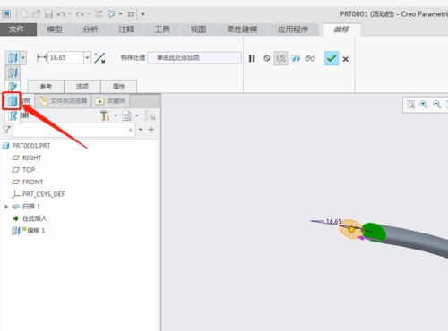Screen dimensions: 448x331
Task: Expand the 扫描 1 tree node
Action: click(x=6, y=207)
